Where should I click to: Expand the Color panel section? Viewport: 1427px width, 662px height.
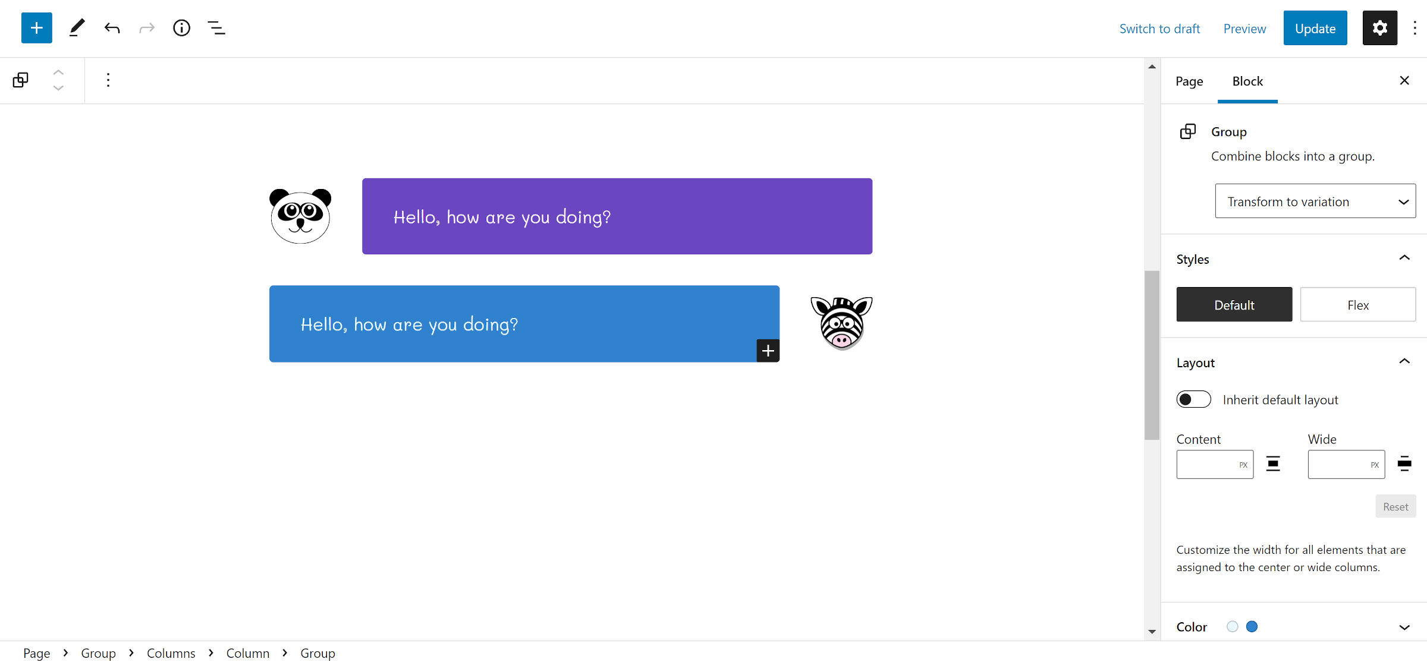pyautogui.click(x=1404, y=627)
